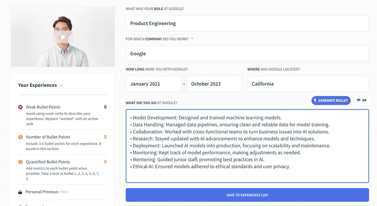Select the Number of Bullet Points item
The image size is (377, 206).
[62, 143]
